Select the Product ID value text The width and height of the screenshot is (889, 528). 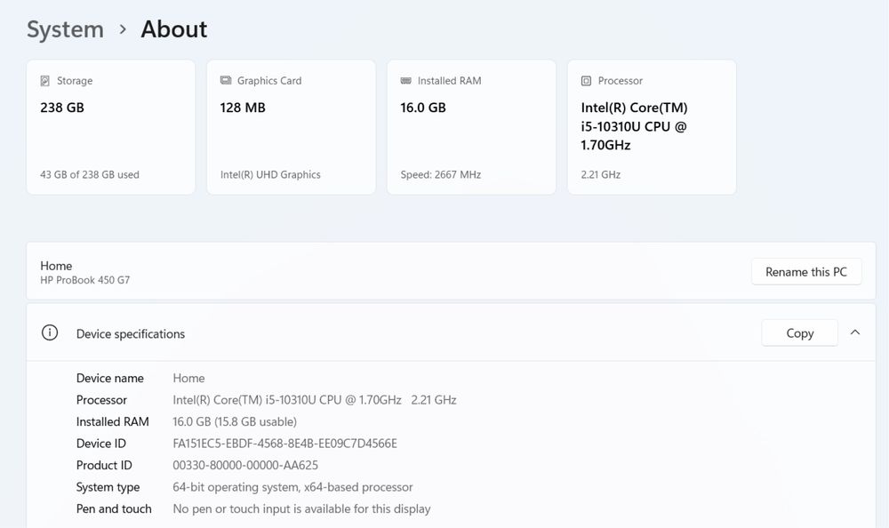245,465
